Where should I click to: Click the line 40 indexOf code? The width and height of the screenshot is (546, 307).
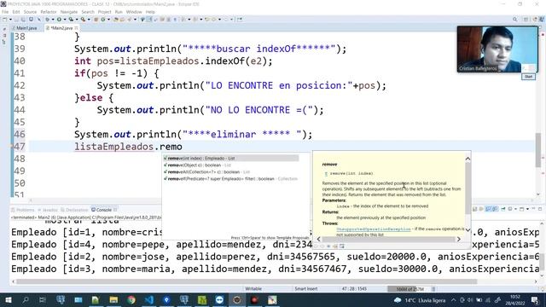click(173, 61)
